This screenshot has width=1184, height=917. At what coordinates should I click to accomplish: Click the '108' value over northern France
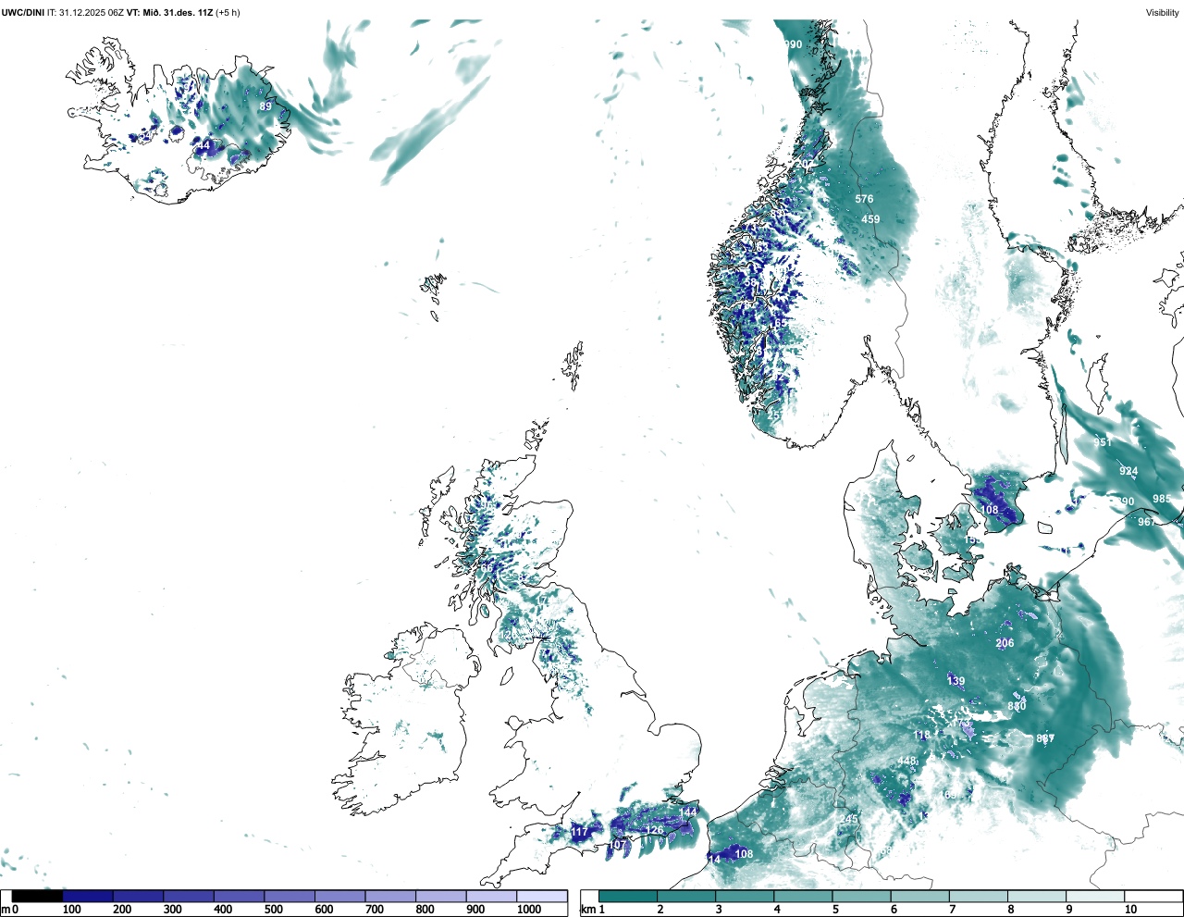point(744,854)
